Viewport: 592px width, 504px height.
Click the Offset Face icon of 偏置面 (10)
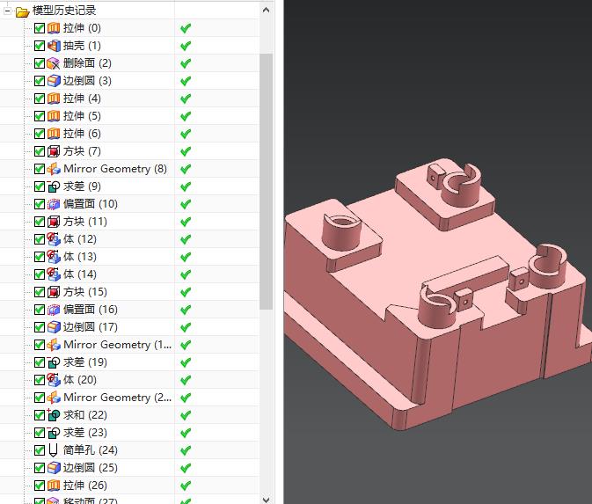[54, 204]
